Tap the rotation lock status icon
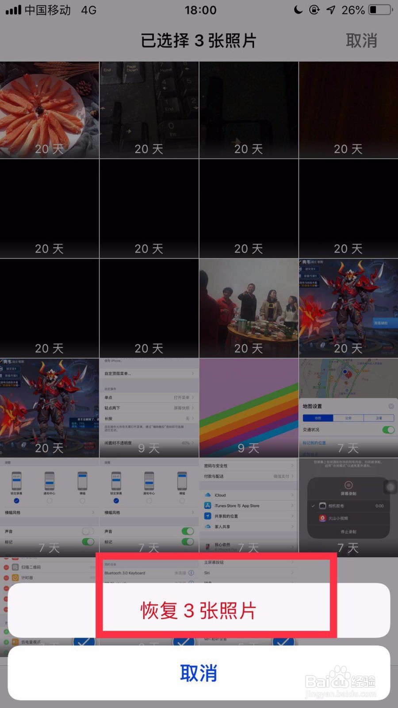The width and height of the screenshot is (398, 708). coord(314,10)
